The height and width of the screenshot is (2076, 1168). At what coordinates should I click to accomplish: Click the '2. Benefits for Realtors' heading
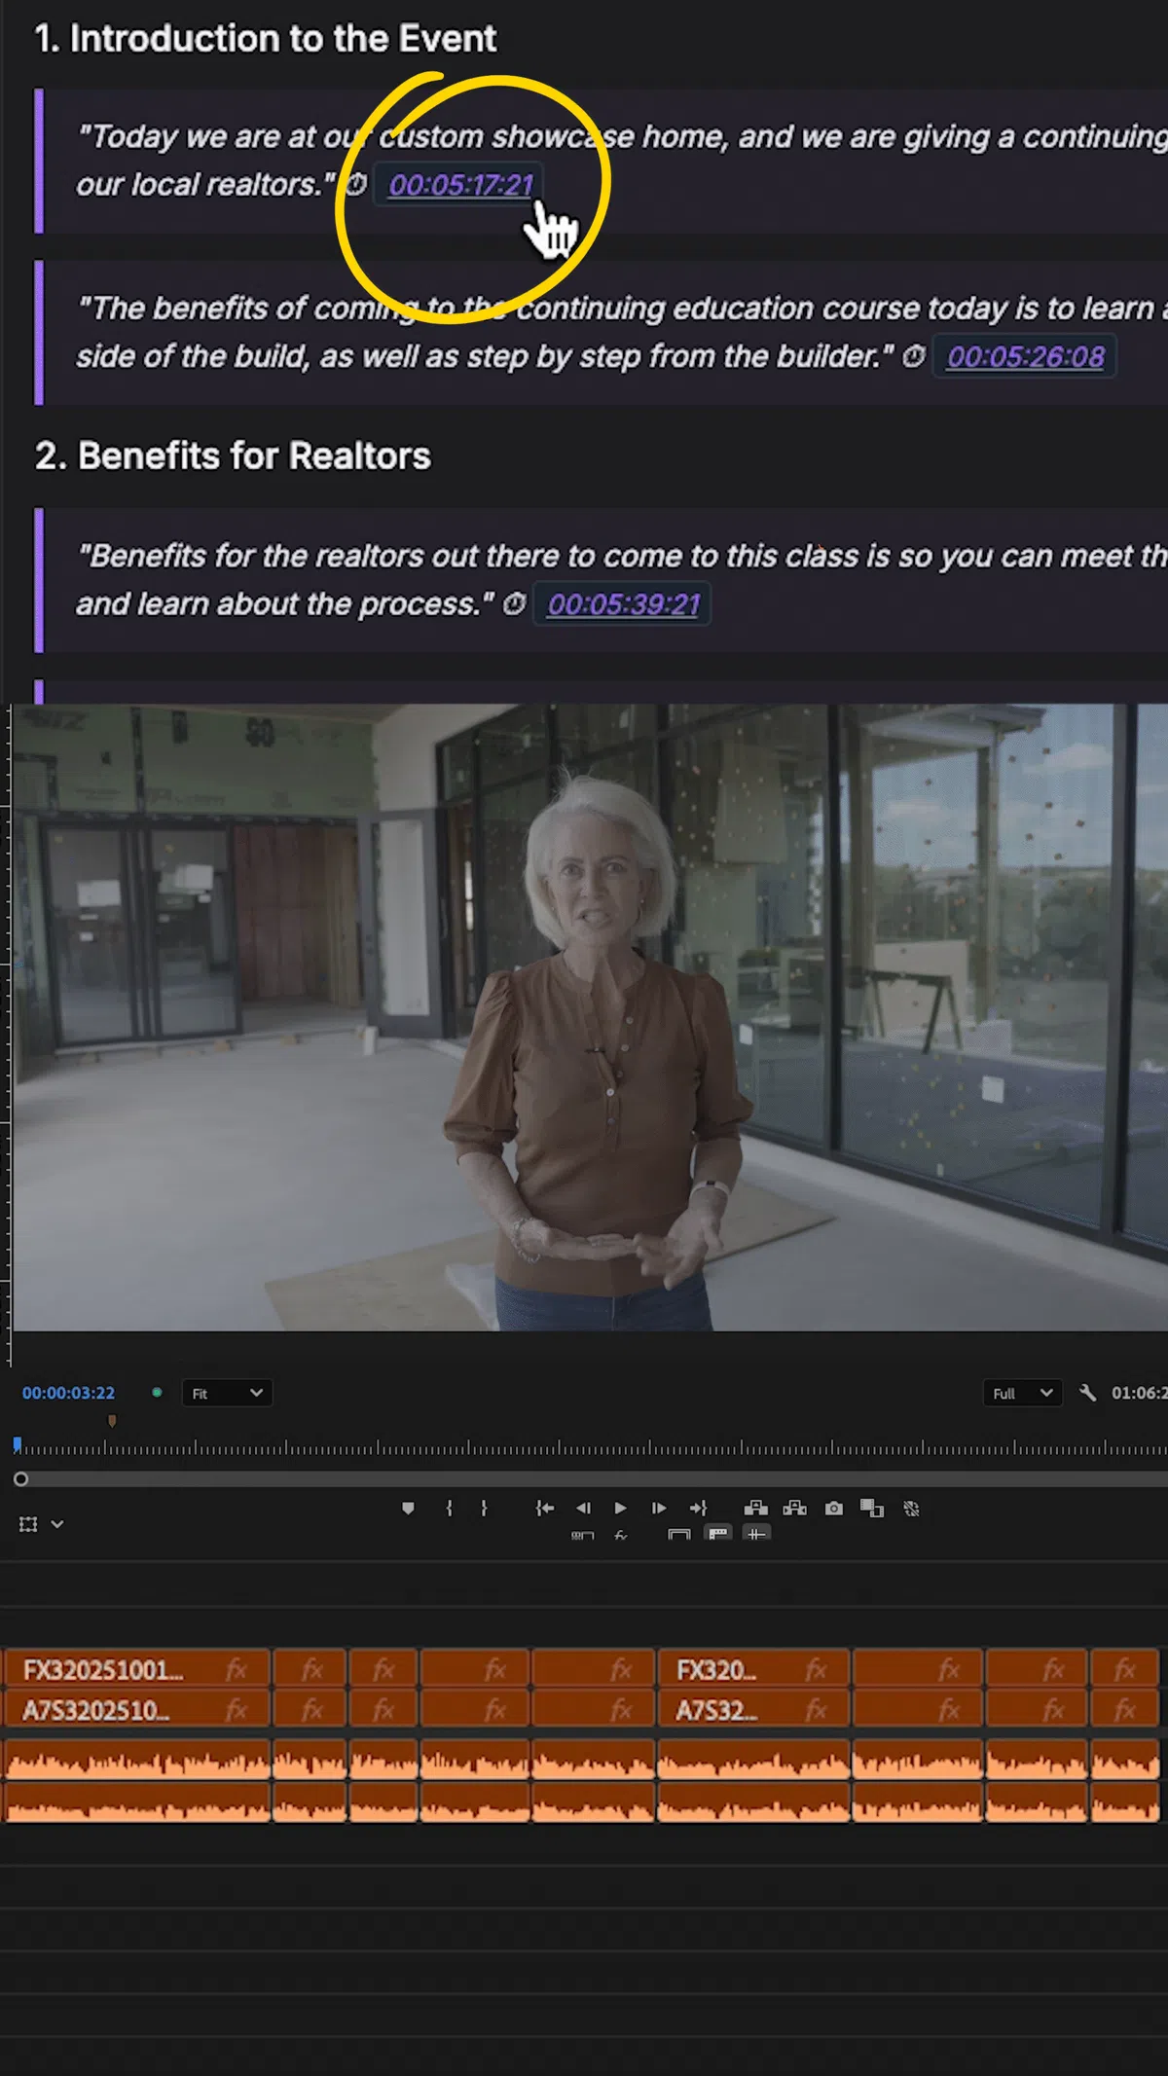[x=233, y=455]
